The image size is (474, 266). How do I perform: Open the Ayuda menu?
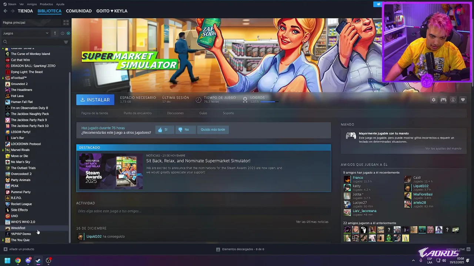pyautogui.click(x=60, y=4)
